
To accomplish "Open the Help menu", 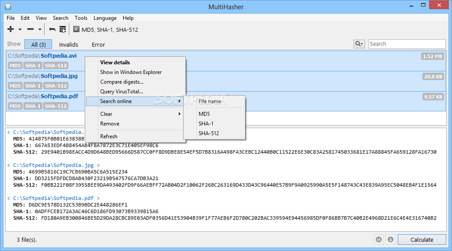I will click(128, 18).
